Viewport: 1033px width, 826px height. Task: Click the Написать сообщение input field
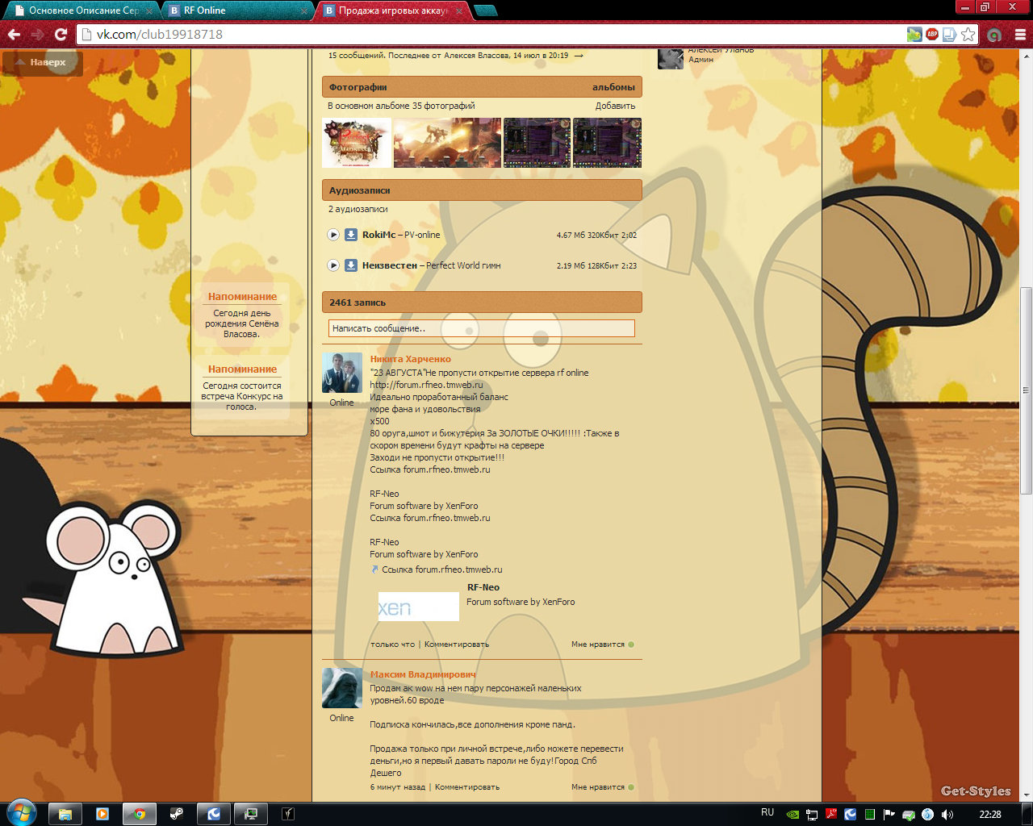click(482, 328)
